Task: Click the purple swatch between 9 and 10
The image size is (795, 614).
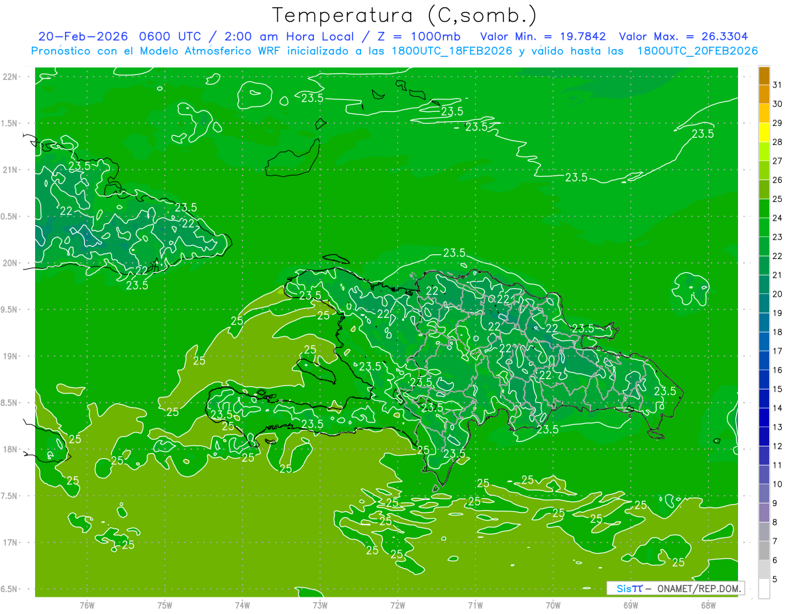Action: click(x=764, y=493)
